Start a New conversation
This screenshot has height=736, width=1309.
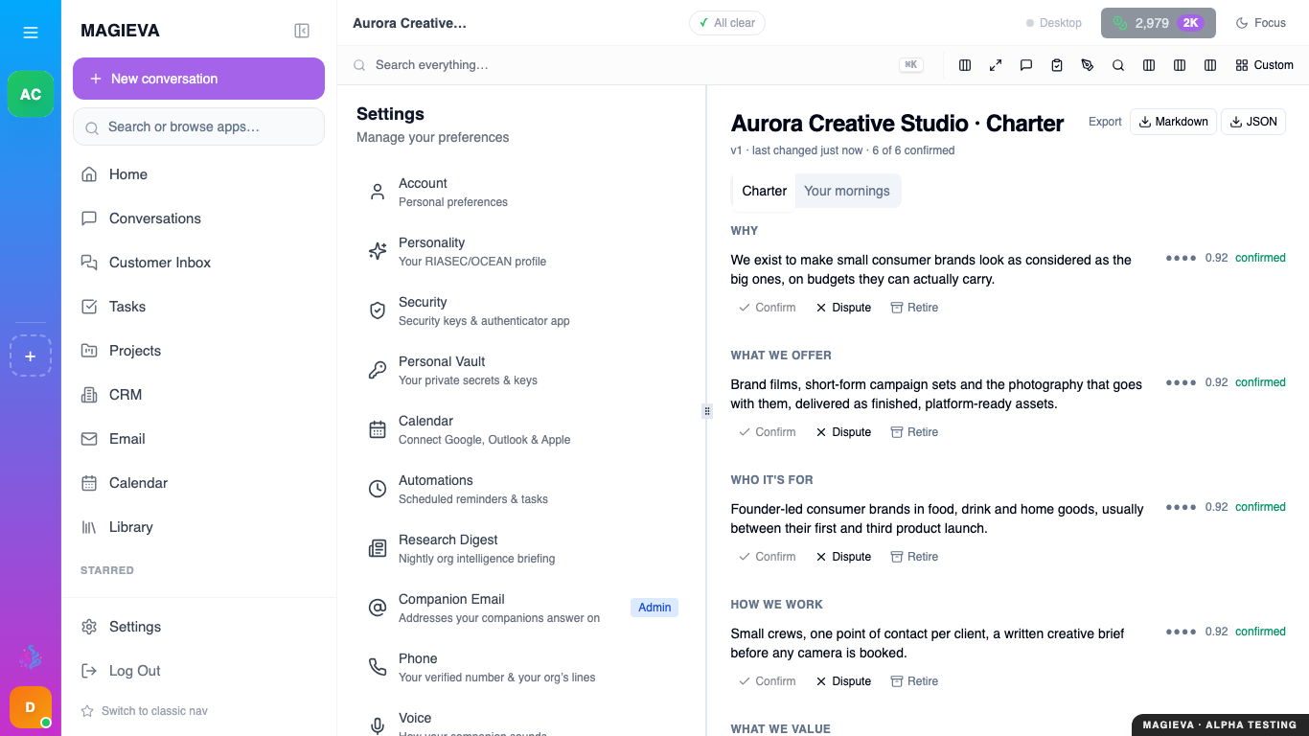tap(198, 79)
